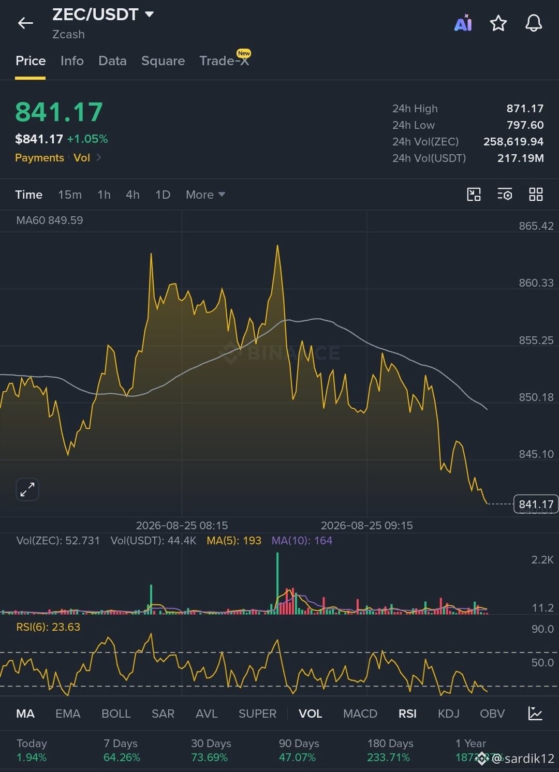The height and width of the screenshot is (772, 559).
Task: Expand the More timeframes dropdown
Action: (x=205, y=195)
